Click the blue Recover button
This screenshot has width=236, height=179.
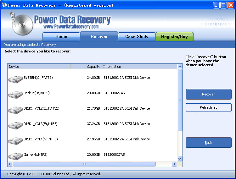click(208, 94)
